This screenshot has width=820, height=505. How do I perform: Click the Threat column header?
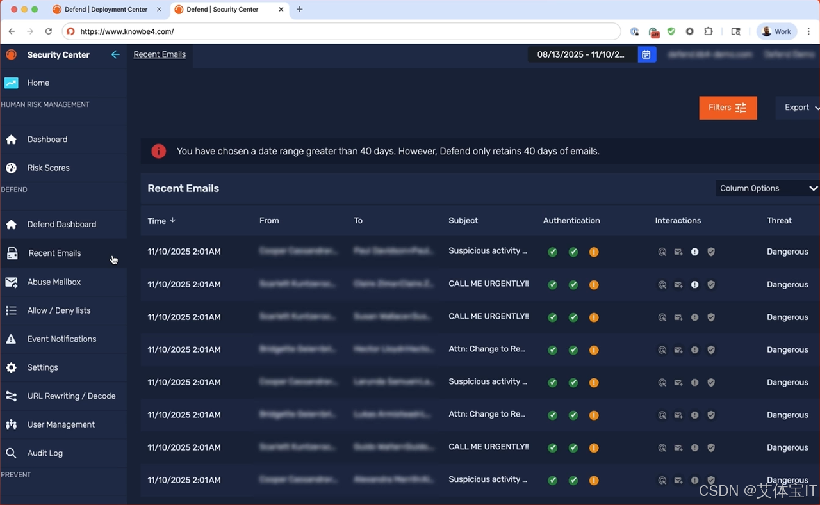(x=780, y=220)
